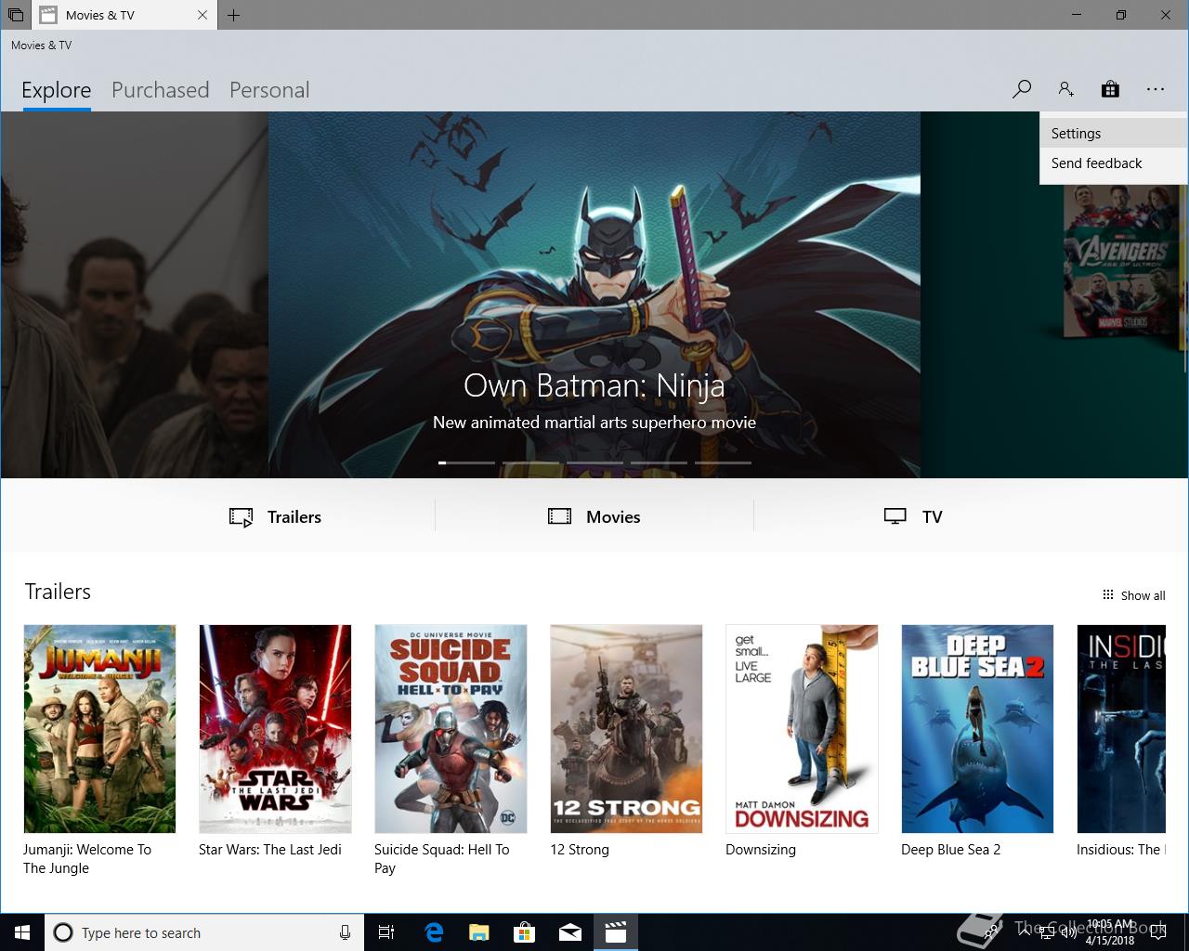This screenshot has height=951, width=1189.
Task: Click 'Jumanji: Welcome To The Jungle' title
Action: pyautogui.click(x=87, y=859)
